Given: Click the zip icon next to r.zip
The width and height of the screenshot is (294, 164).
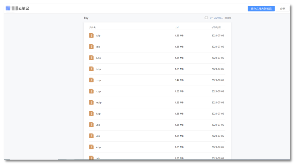Looking at the screenshot, I should point(91,47).
